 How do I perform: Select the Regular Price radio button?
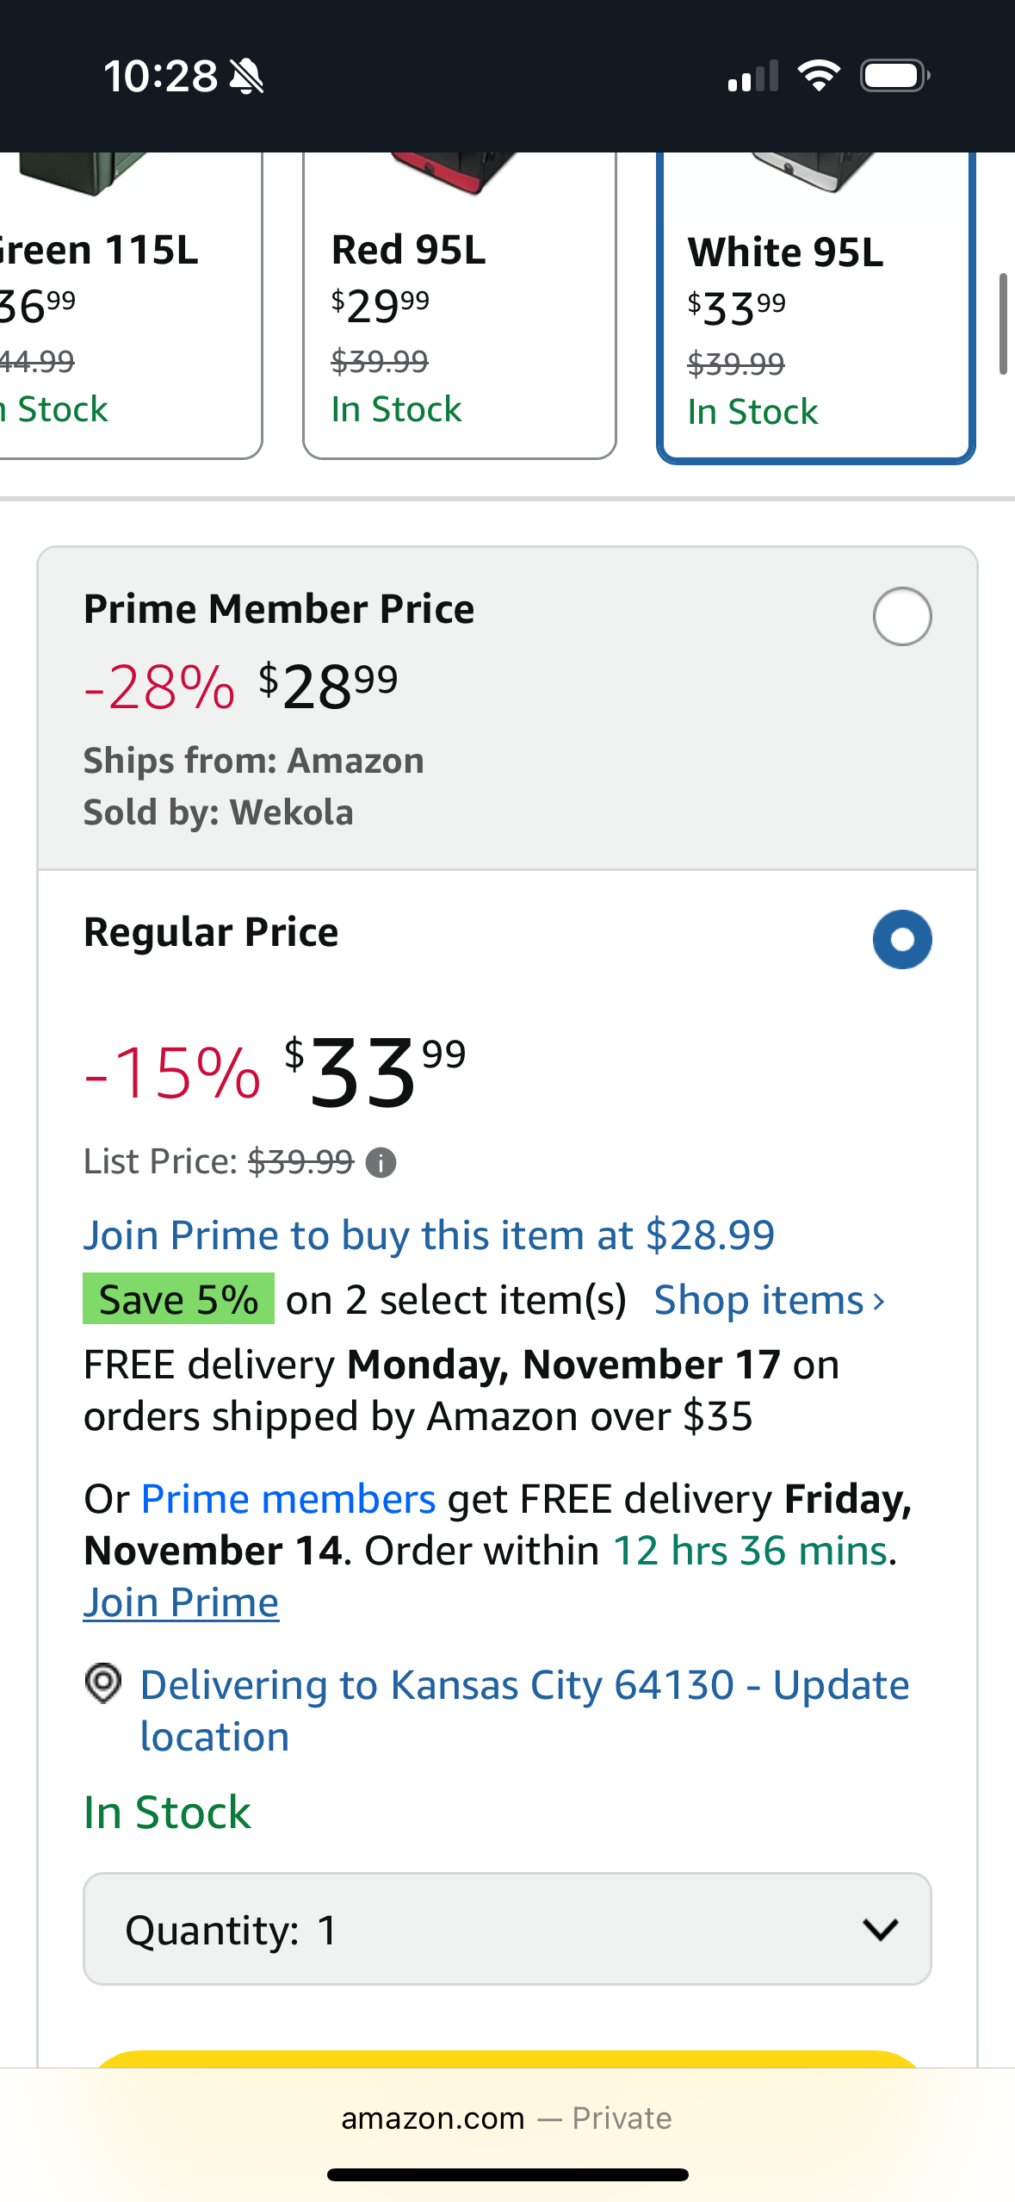[901, 939]
